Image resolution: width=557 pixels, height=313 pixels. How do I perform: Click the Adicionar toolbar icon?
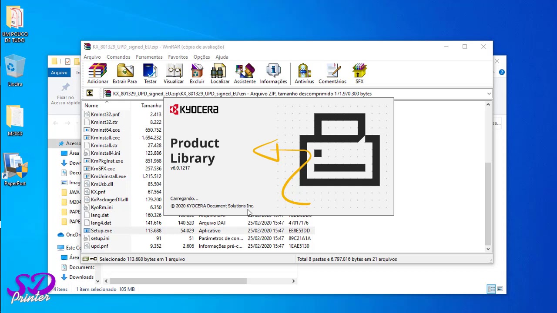coord(97,74)
